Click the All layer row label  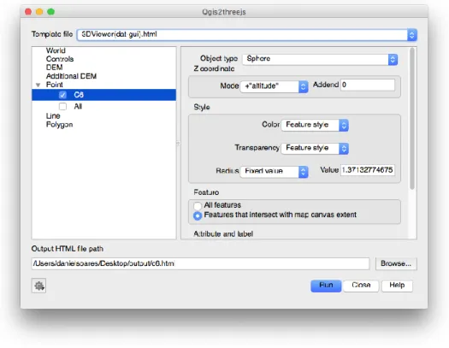coord(78,107)
